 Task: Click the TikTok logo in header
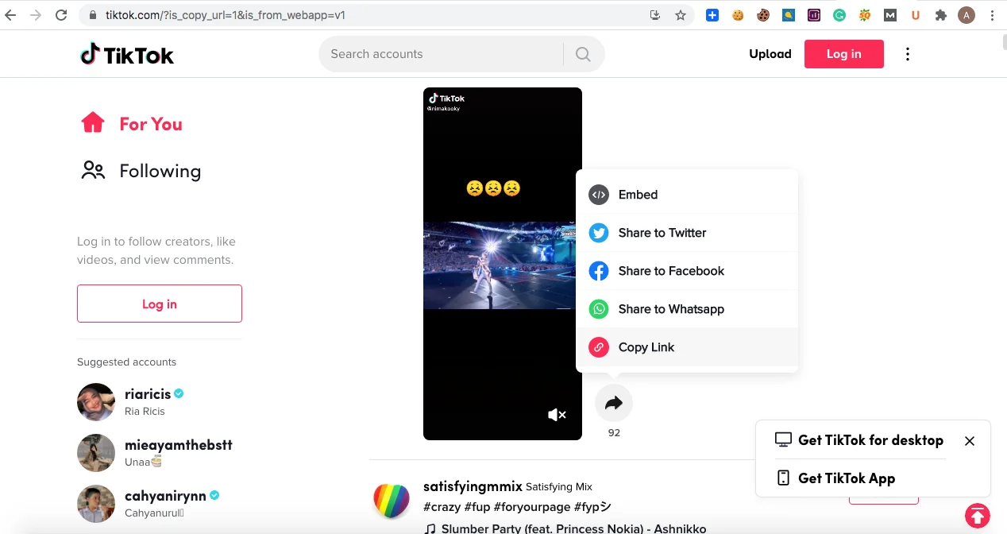click(127, 54)
